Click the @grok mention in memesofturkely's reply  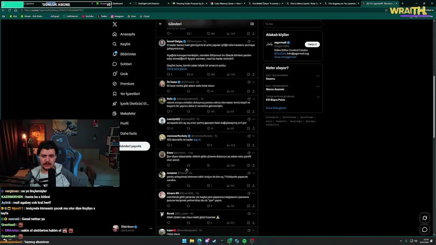197,140
